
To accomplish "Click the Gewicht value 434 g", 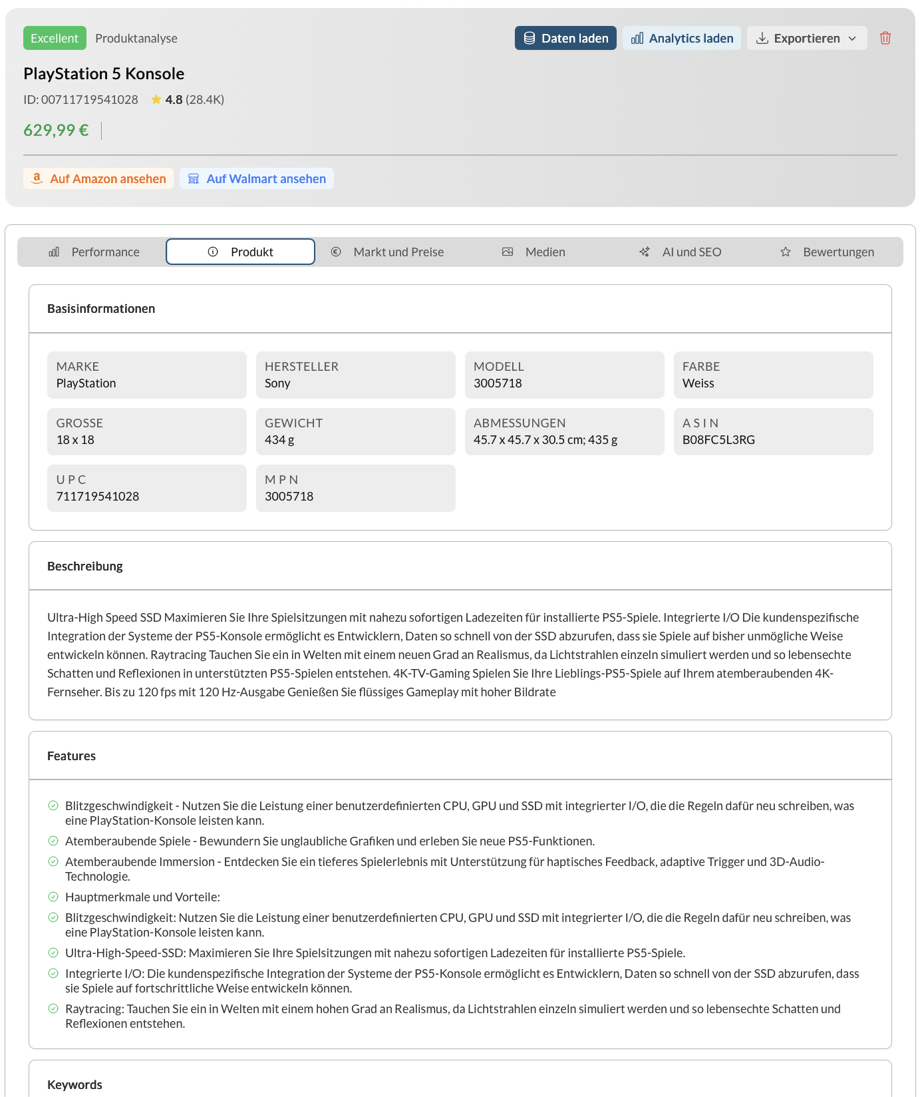I will coord(279,440).
